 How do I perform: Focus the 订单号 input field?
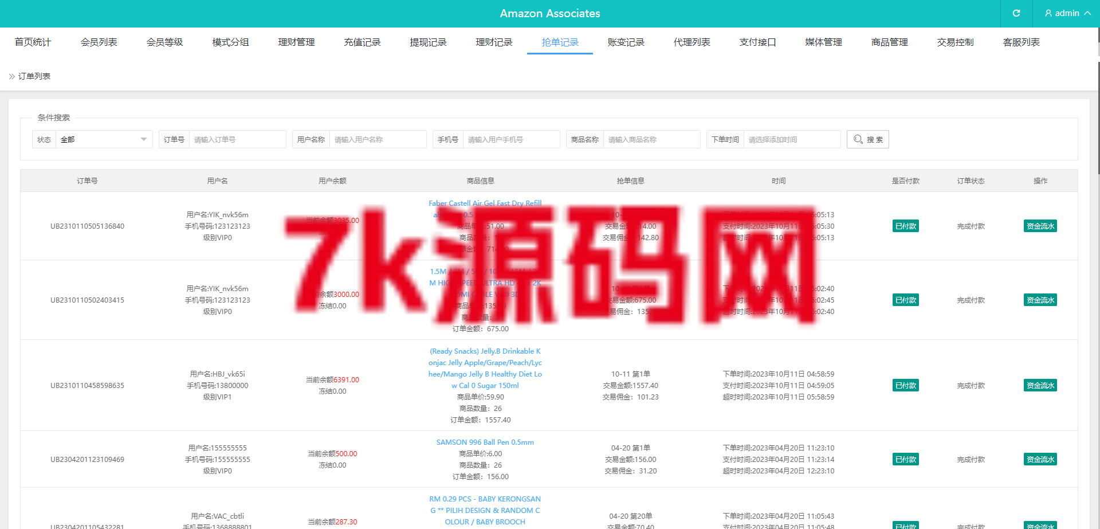point(237,139)
